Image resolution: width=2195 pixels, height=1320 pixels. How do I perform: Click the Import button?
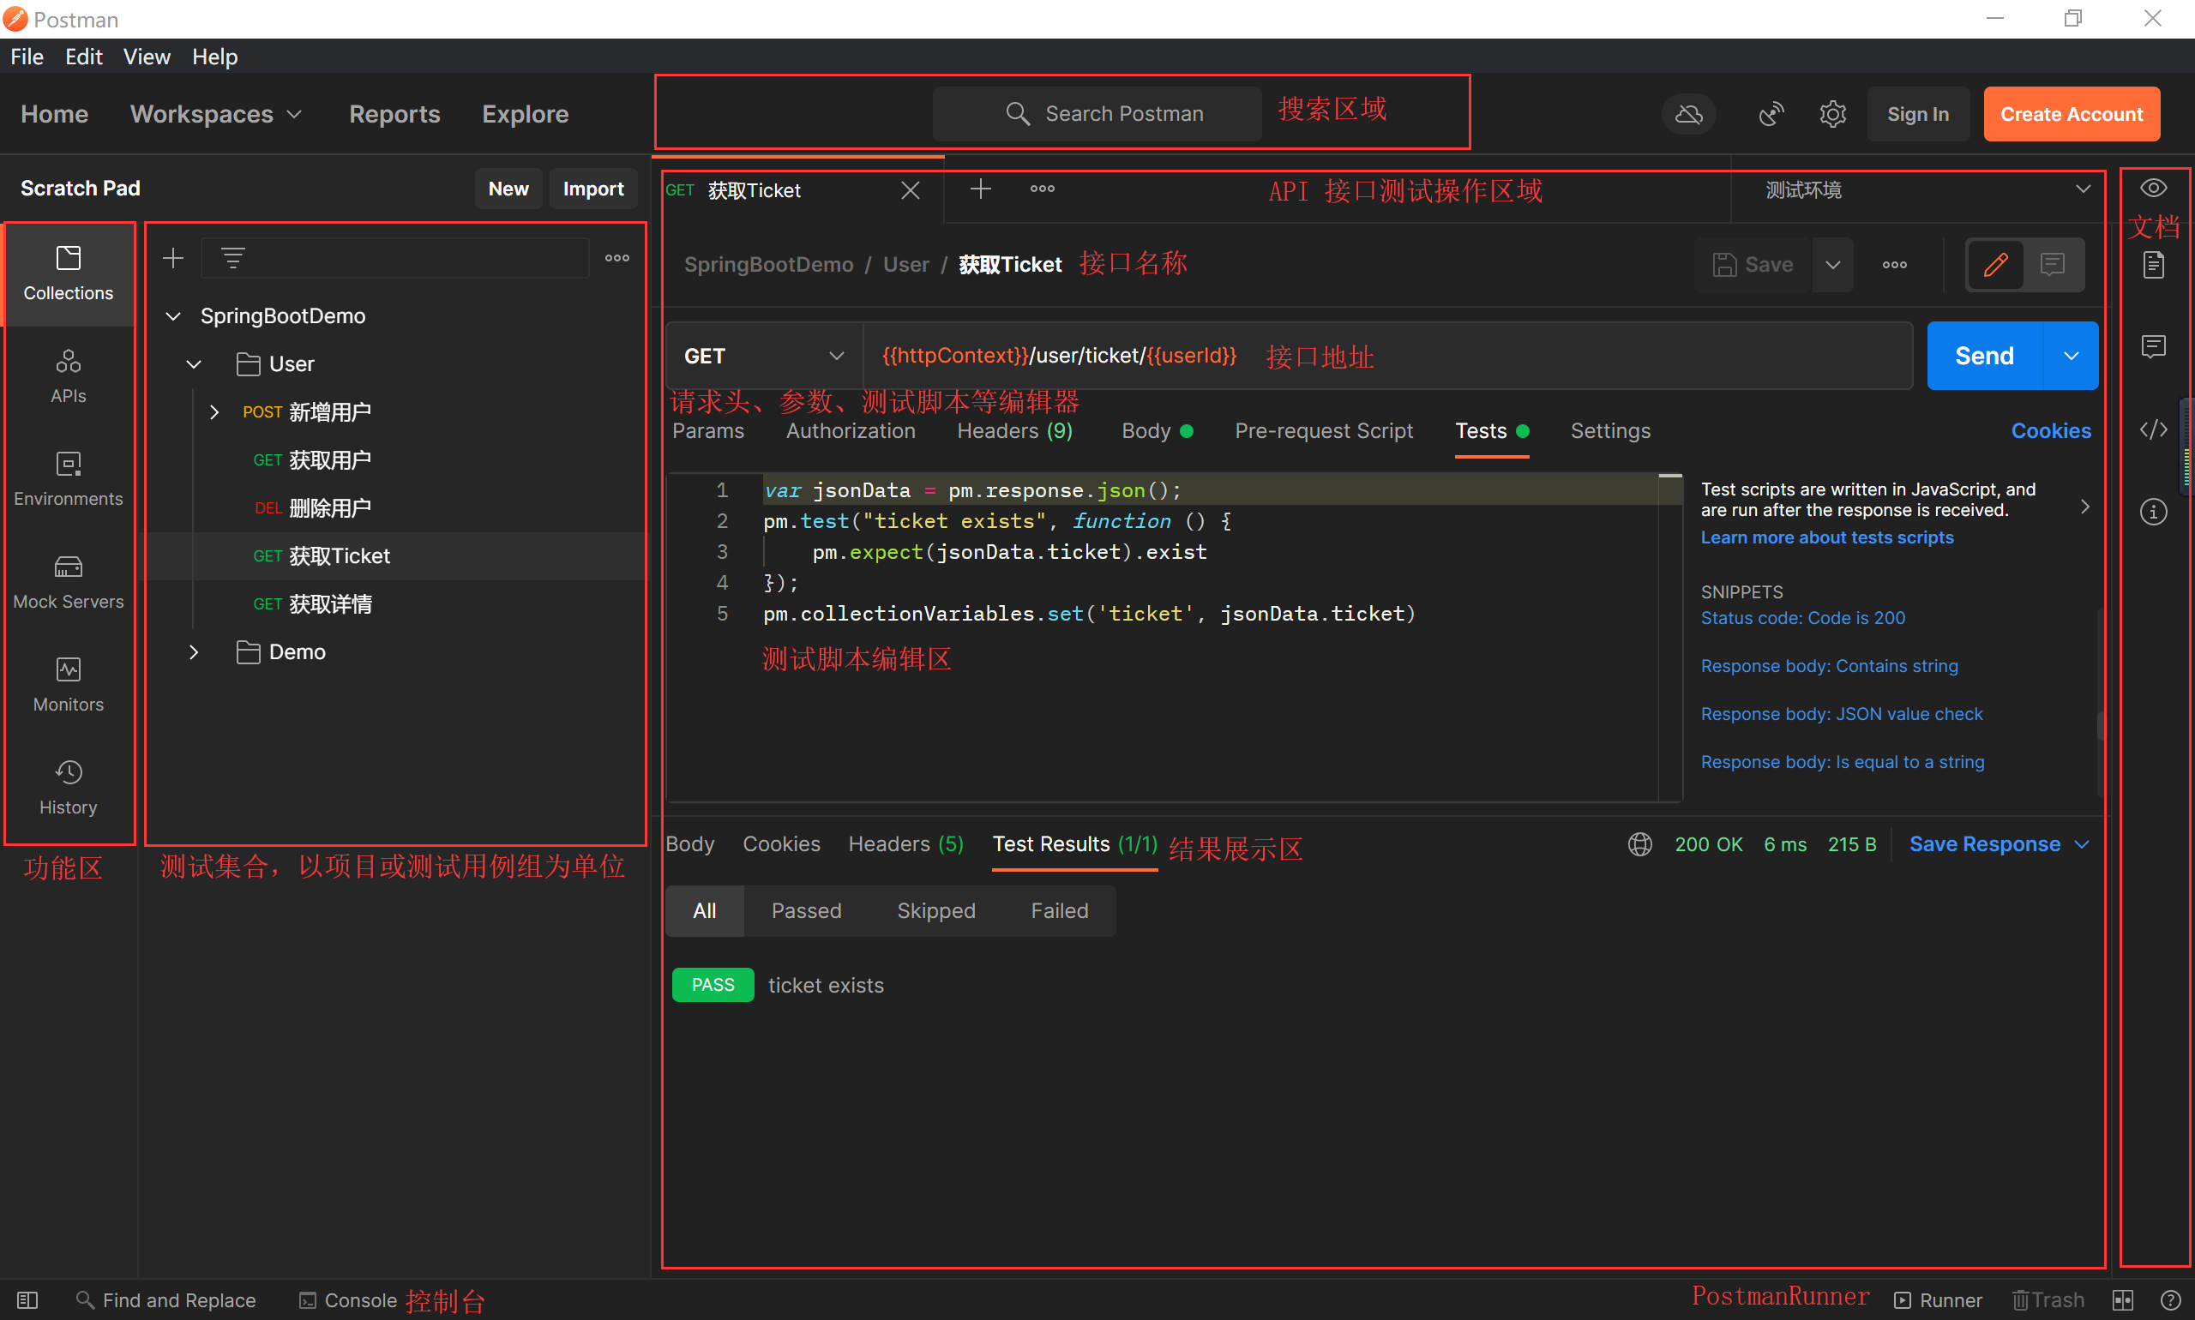[x=592, y=189]
